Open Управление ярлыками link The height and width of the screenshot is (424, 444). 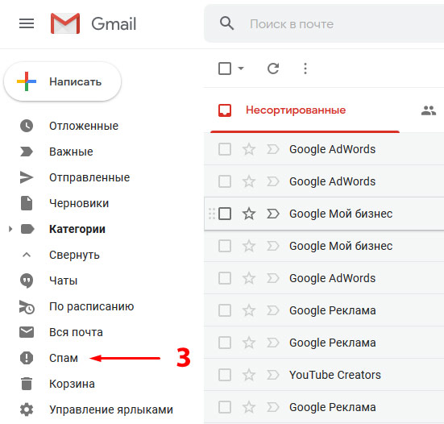click(111, 409)
